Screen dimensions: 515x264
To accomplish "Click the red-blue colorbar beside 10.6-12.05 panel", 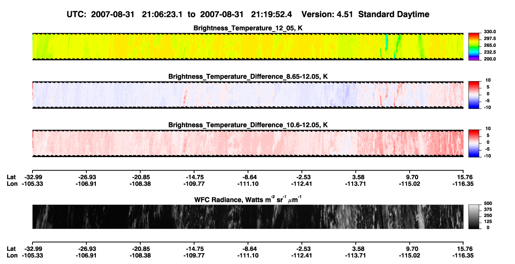I will pos(474,143).
